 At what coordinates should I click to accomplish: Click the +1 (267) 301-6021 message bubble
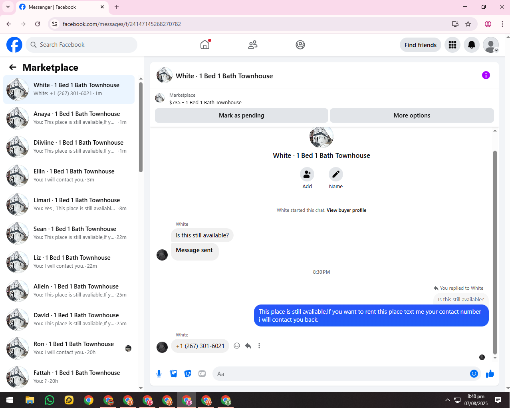coord(200,346)
